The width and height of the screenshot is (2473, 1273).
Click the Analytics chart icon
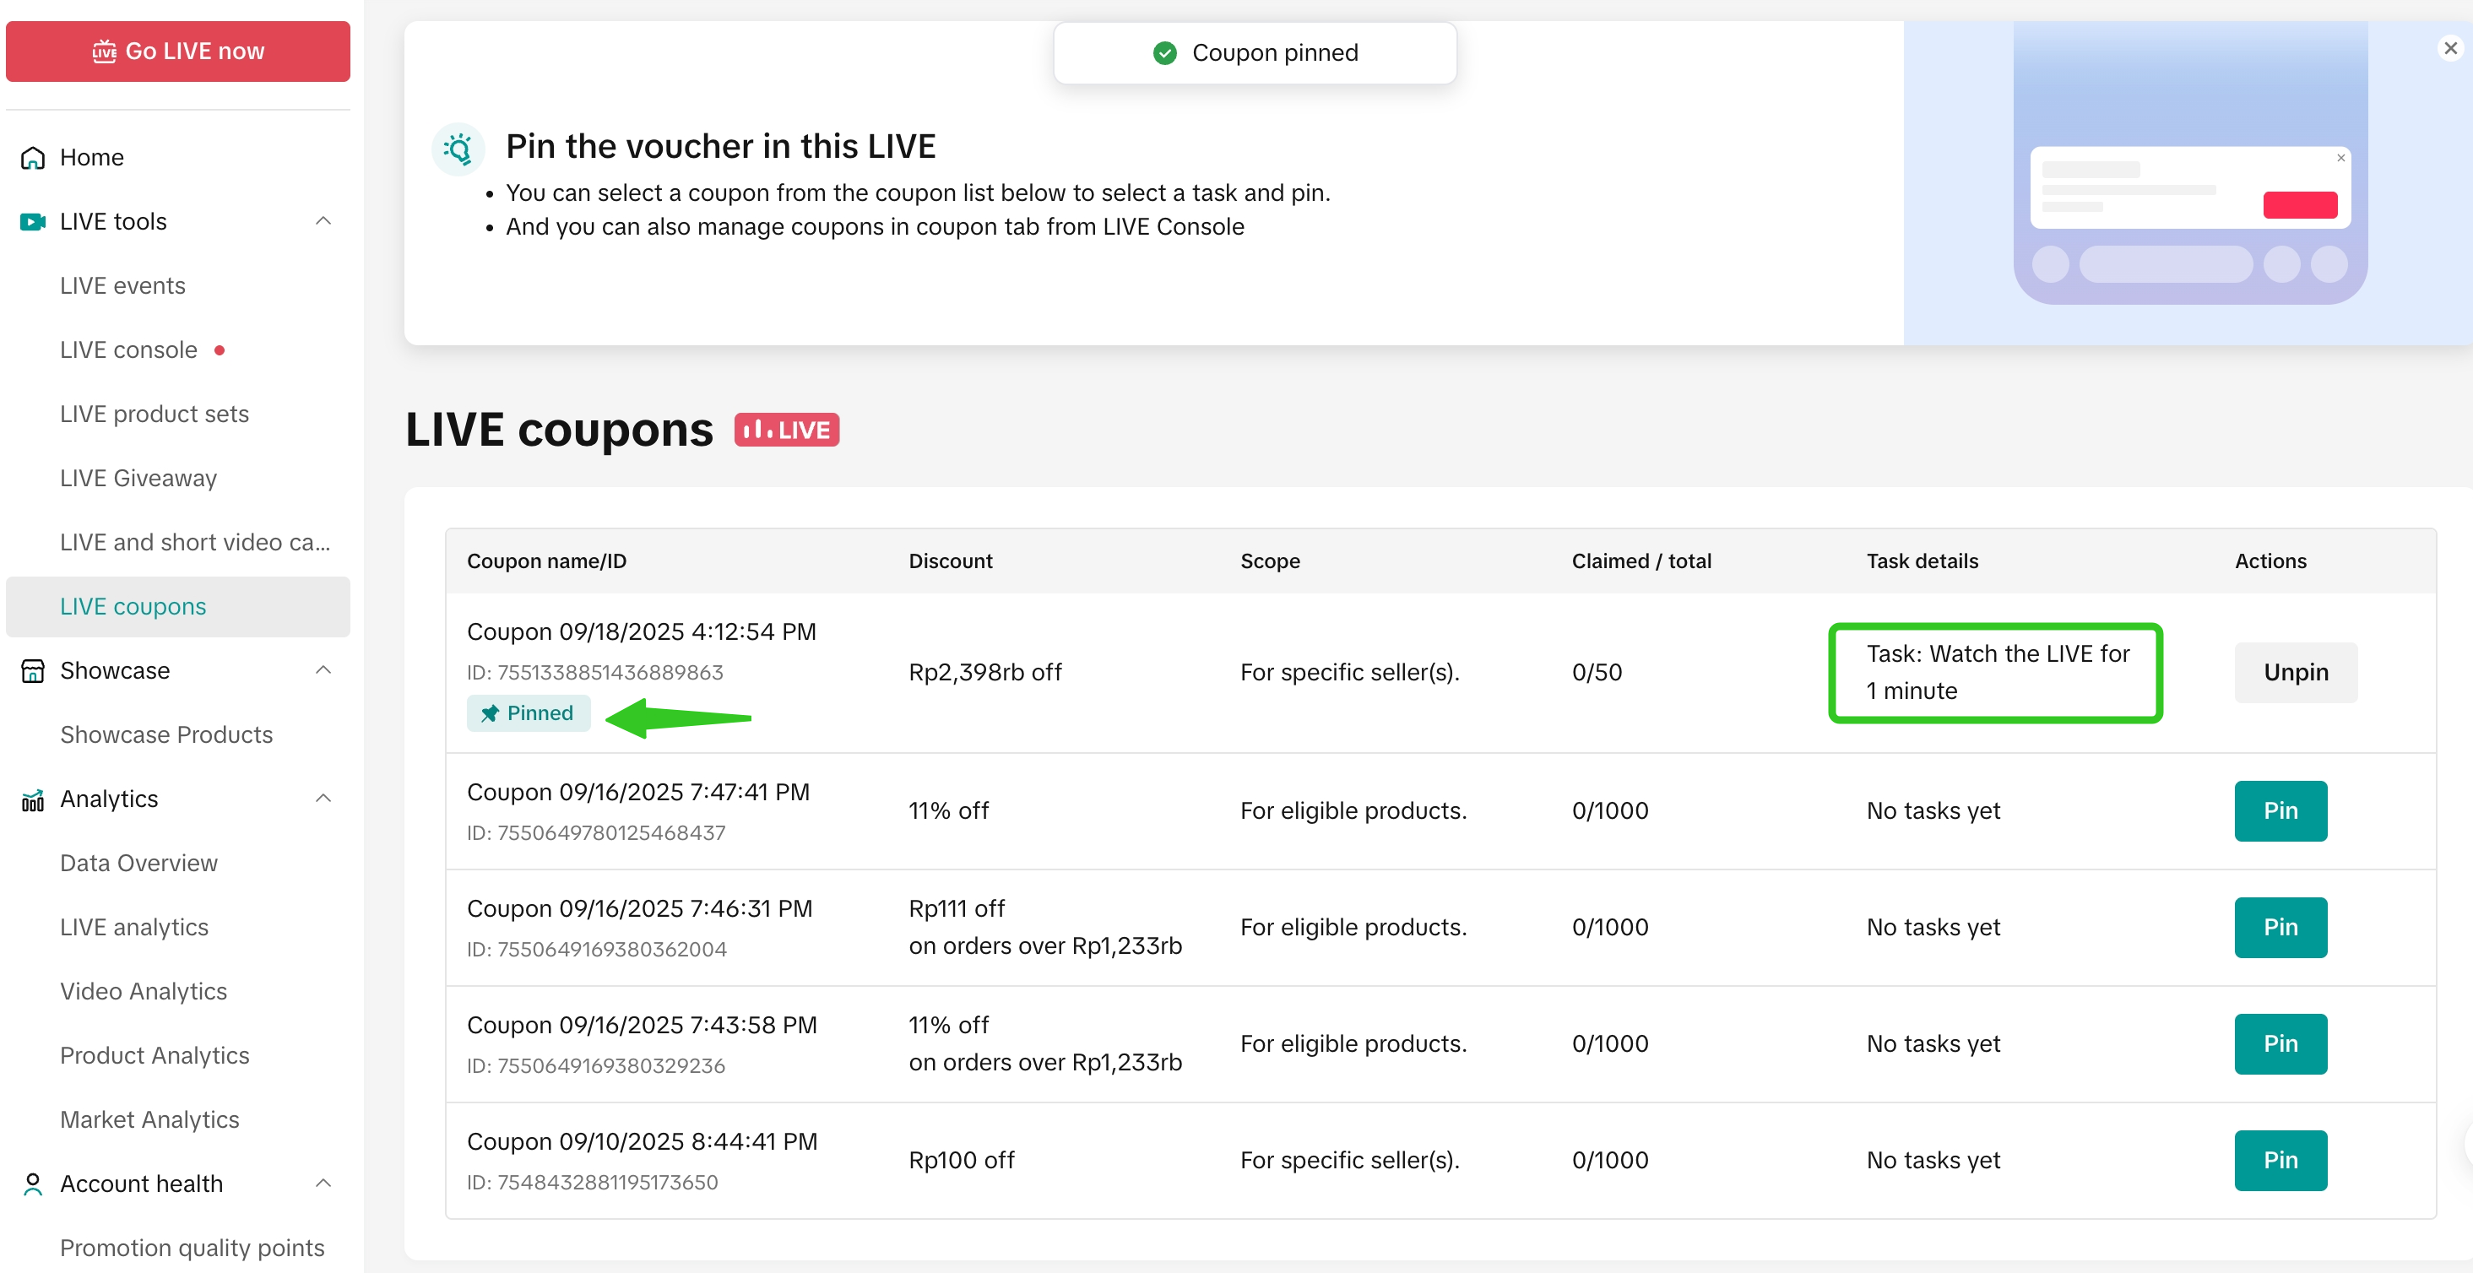point(33,799)
